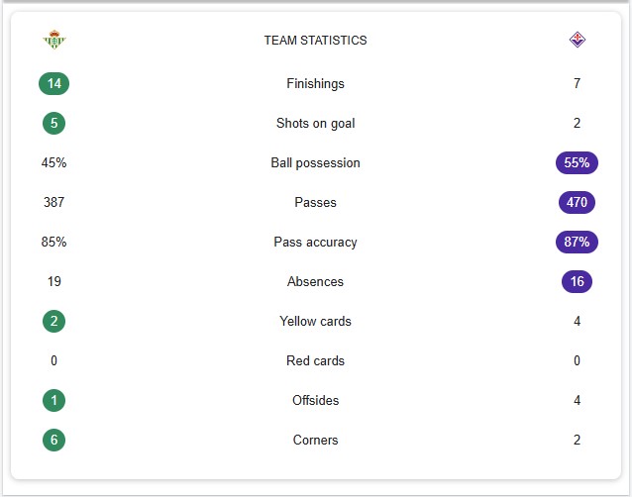Select the Corners stat label
The height and width of the screenshot is (497, 632).
coord(316,440)
